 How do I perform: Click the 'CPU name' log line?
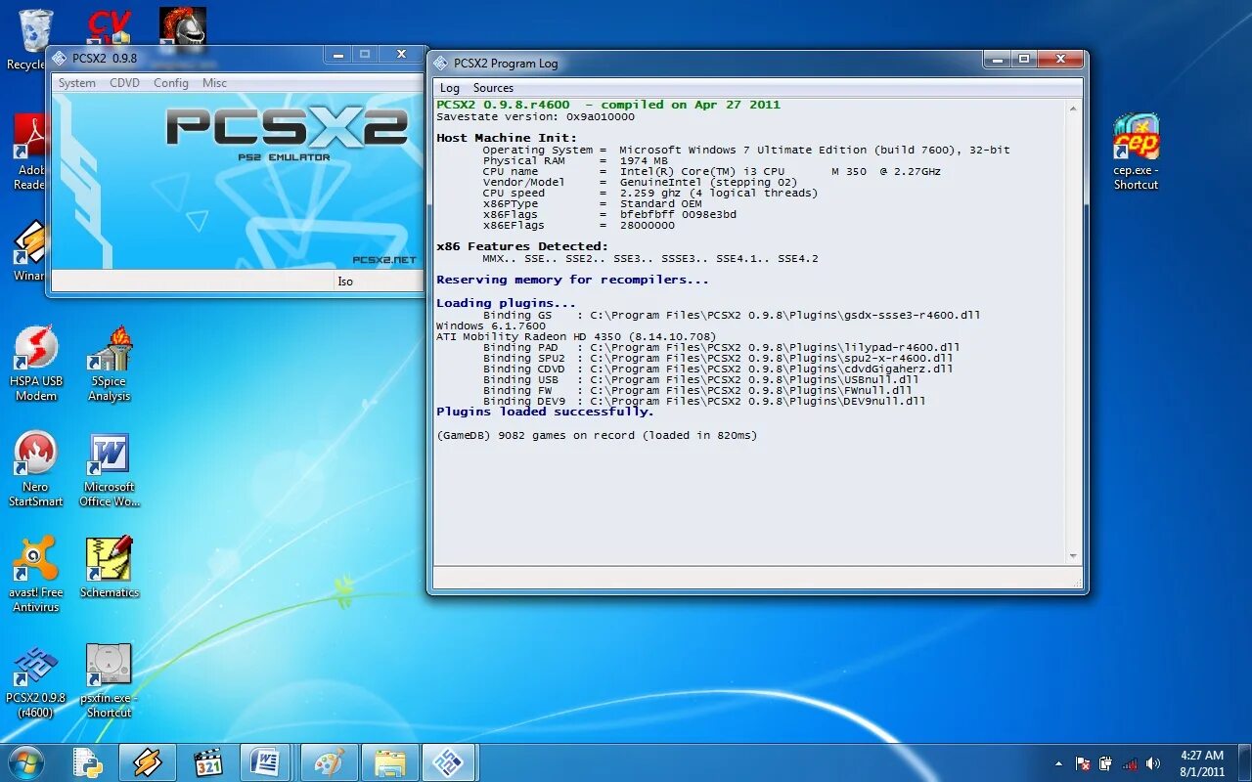click(712, 171)
